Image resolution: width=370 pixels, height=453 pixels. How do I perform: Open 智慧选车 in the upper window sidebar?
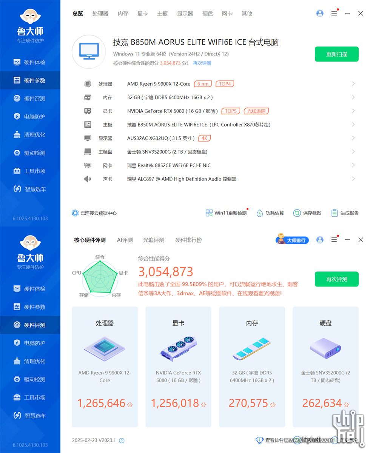coord(30,189)
